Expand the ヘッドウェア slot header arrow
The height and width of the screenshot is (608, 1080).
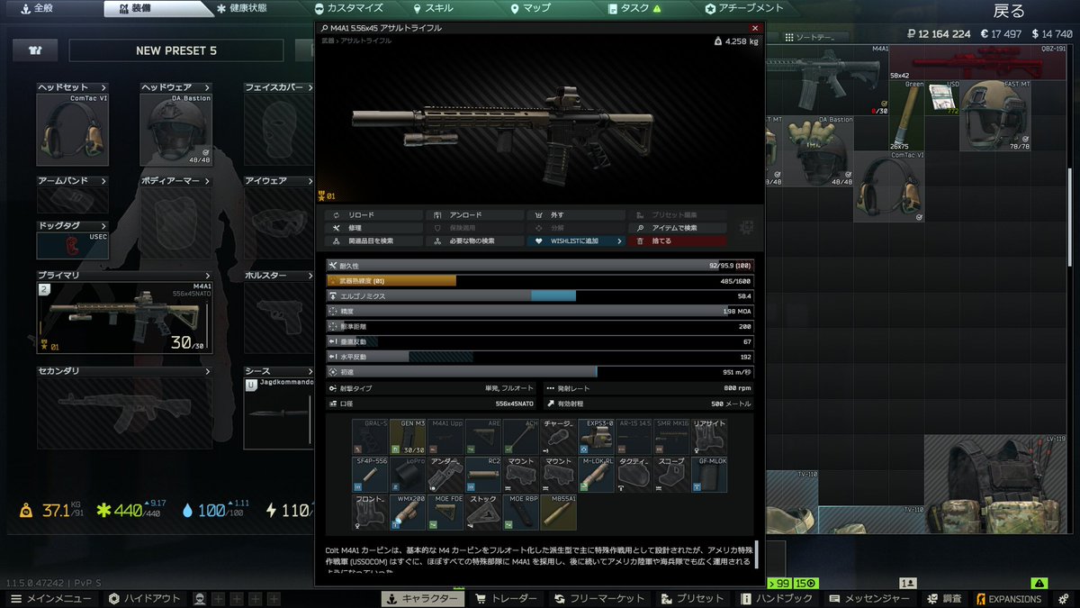[208, 87]
